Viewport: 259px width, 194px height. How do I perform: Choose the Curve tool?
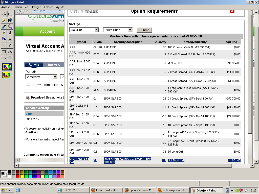[x=10, y=45]
